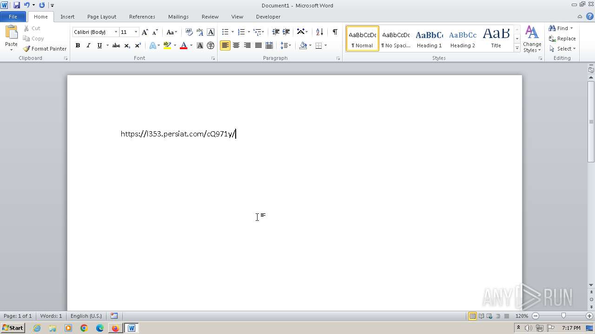Open the Change Case dropdown
The width and height of the screenshot is (595, 334).
click(x=172, y=32)
